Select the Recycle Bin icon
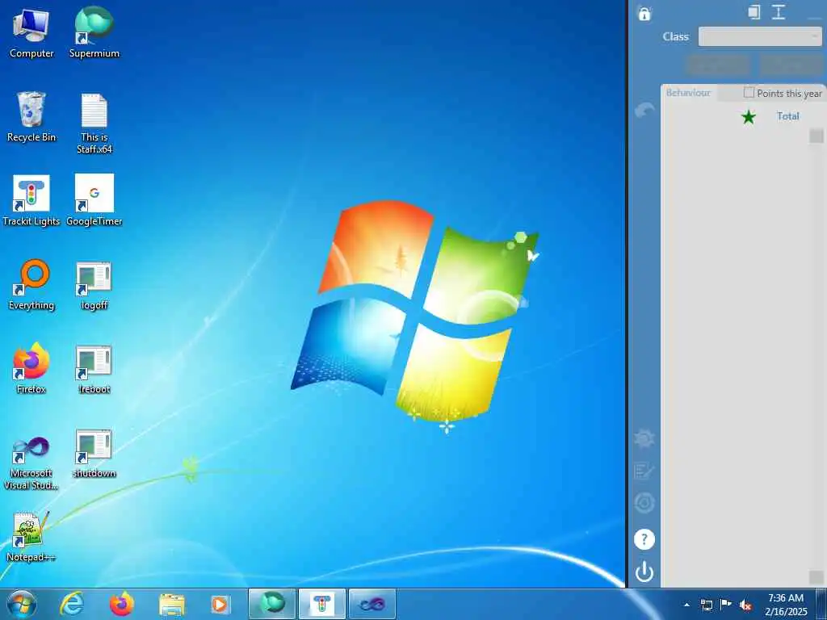Viewport: 827px width, 620px height. (31, 117)
